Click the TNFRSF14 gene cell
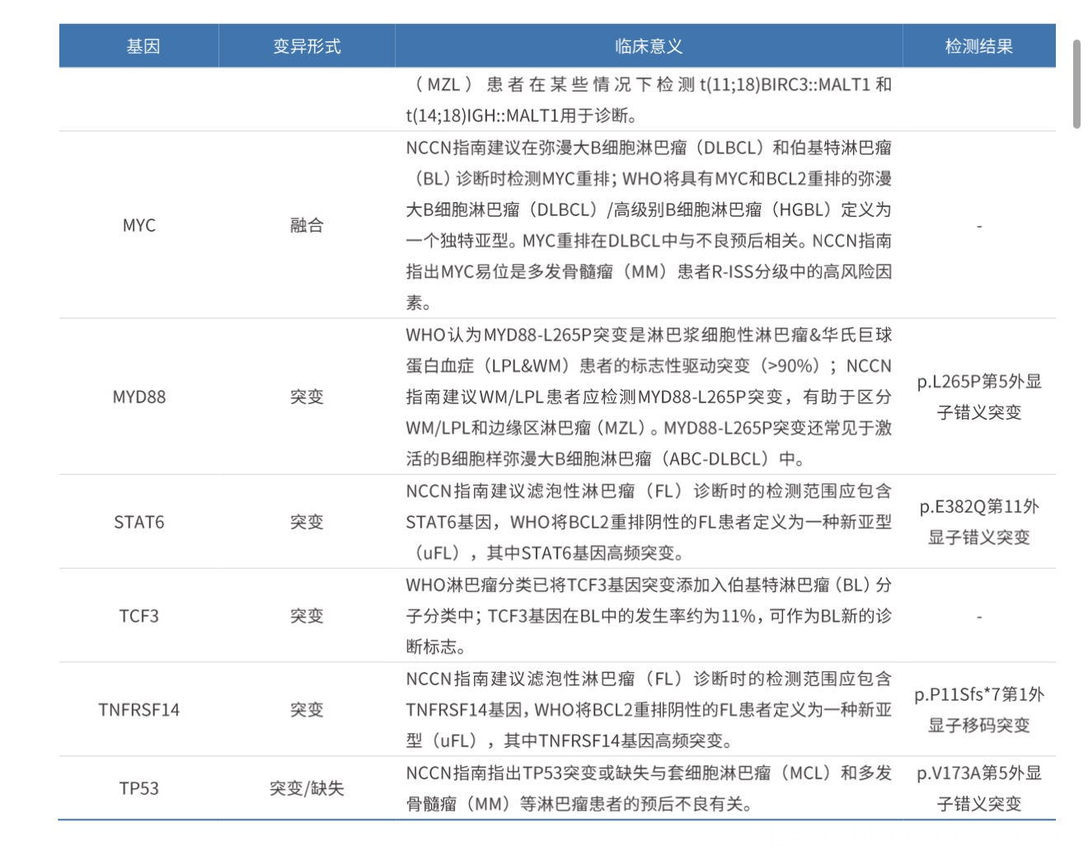Viewport: 1088px width, 865px height. (139, 710)
